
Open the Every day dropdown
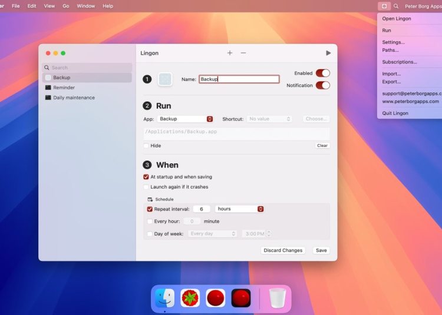coord(213,233)
